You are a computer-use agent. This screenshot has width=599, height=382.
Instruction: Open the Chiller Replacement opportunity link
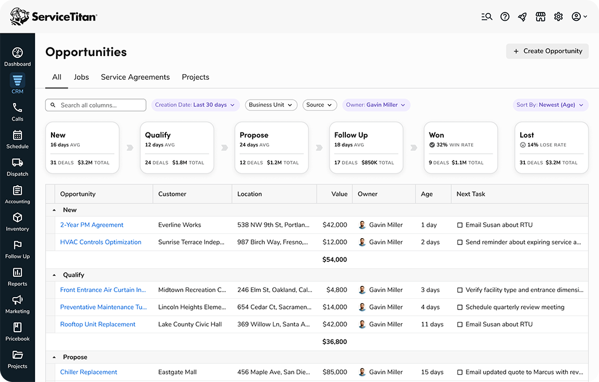point(89,372)
